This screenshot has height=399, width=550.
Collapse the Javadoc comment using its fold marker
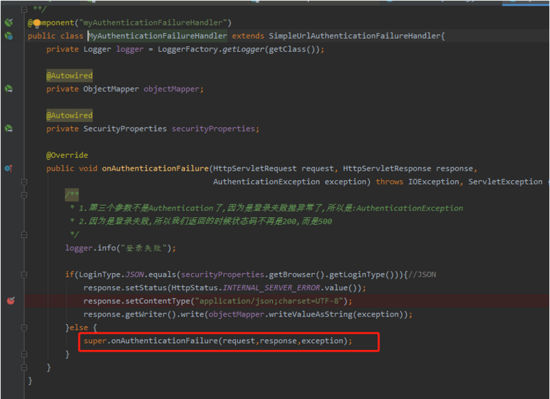click(x=24, y=194)
